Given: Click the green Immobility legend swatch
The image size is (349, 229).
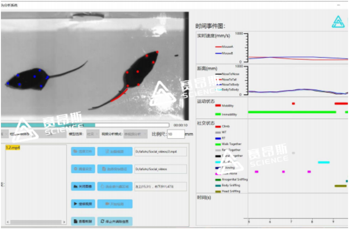Looking at the screenshot, I should click(218, 114).
